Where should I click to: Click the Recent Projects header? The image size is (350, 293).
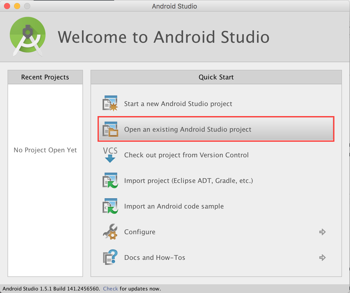[45, 77]
